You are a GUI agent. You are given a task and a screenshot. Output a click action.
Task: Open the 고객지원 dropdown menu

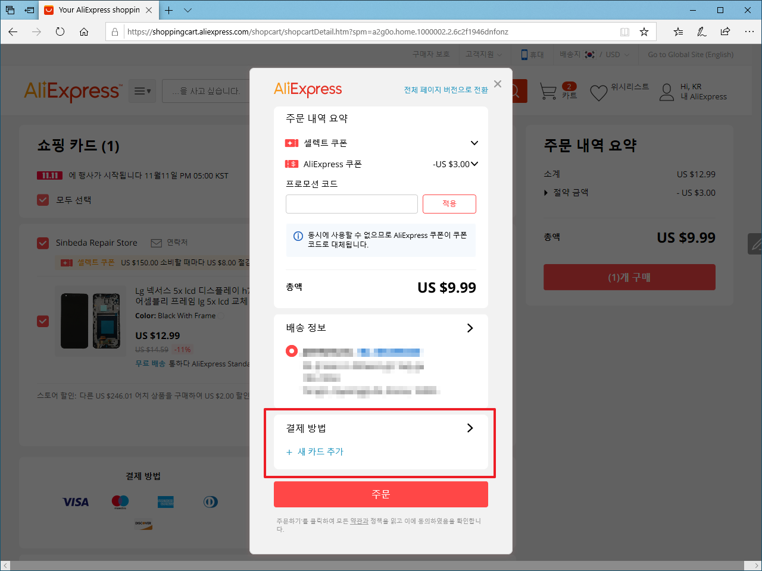[x=483, y=54]
